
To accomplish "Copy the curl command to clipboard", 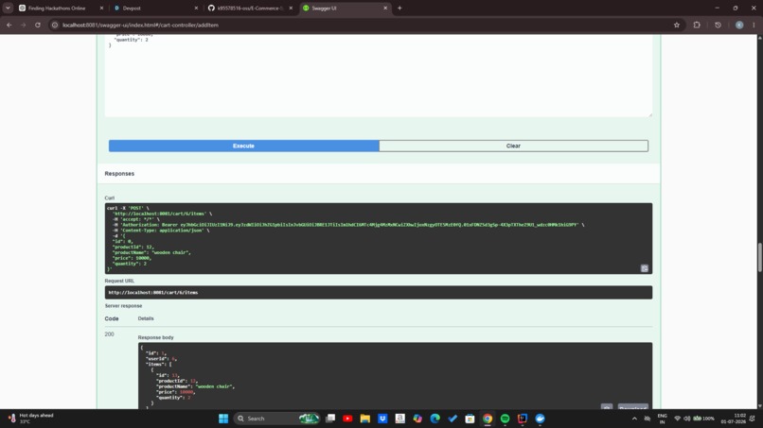I will click(645, 268).
